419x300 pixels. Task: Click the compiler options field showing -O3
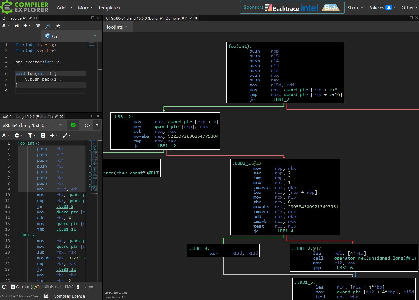(86, 125)
